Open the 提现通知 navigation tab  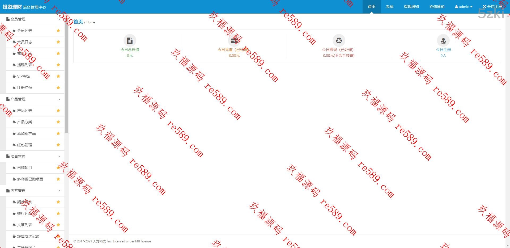point(411,7)
